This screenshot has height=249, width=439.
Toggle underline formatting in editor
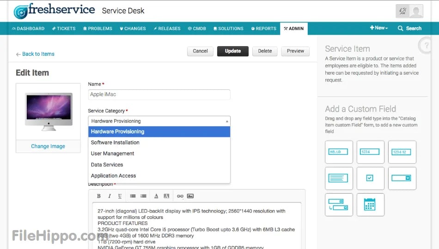[x=120, y=196]
